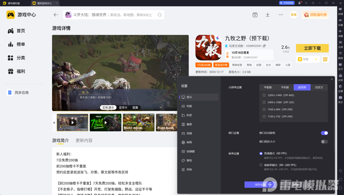Open the 同步应用 sync app icon

(x=10, y=93)
